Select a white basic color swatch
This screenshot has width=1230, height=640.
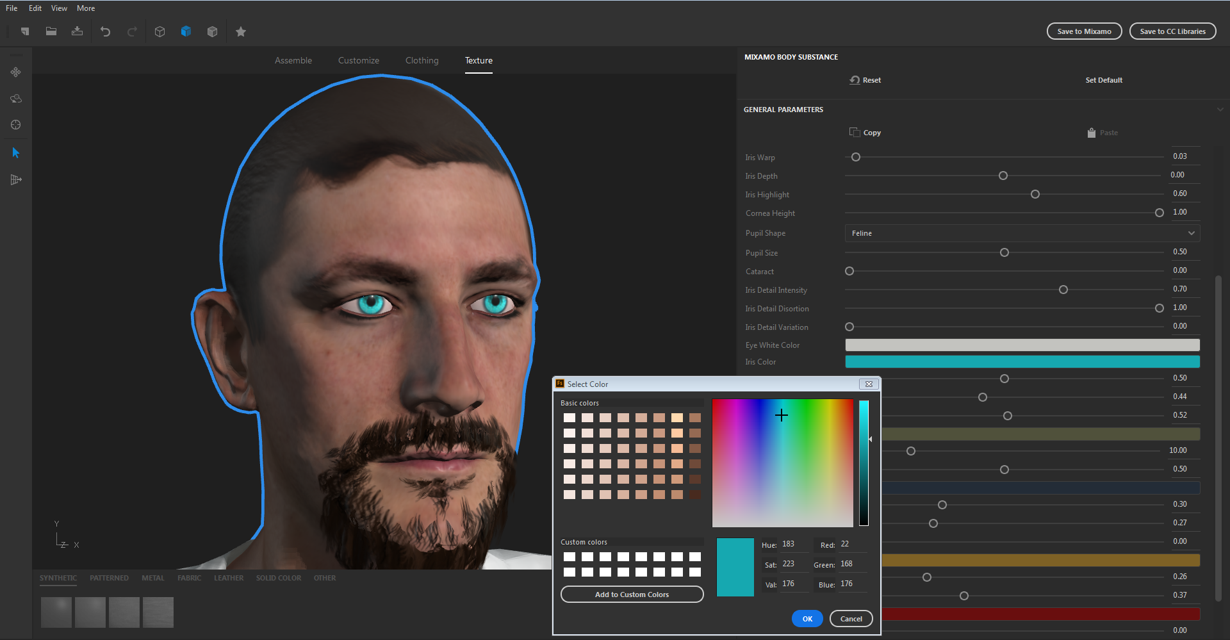coord(570,417)
